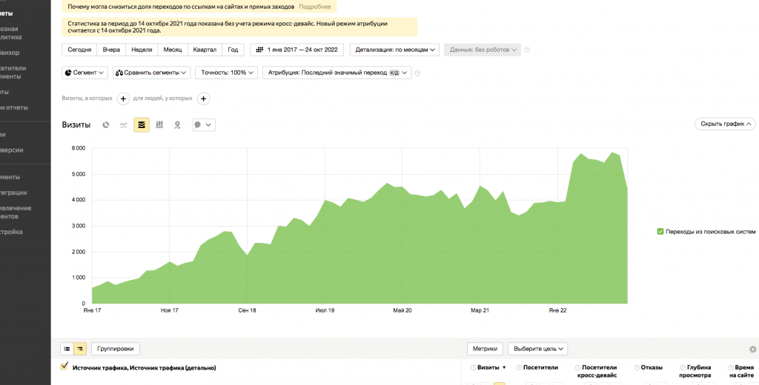Open the 'Выберите цель' dropdown
This screenshot has width=759, height=385.
(537, 349)
